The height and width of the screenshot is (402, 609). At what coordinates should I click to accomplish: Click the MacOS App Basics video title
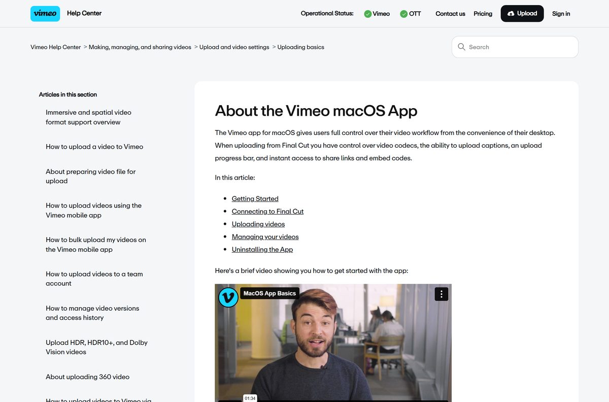click(x=269, y=293)
